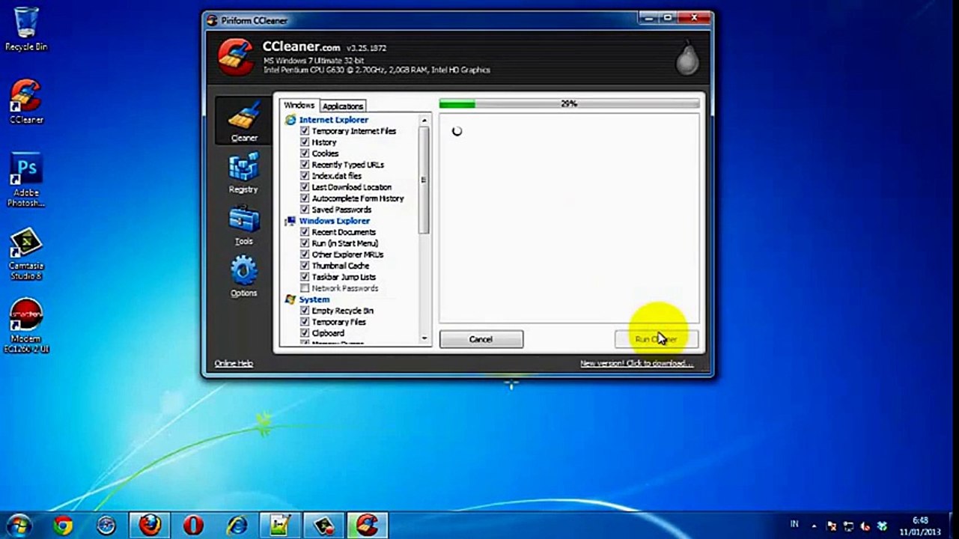Screen dimensions: 959x539
Task: Click the New version download link
Action: (x=636, y=363)
